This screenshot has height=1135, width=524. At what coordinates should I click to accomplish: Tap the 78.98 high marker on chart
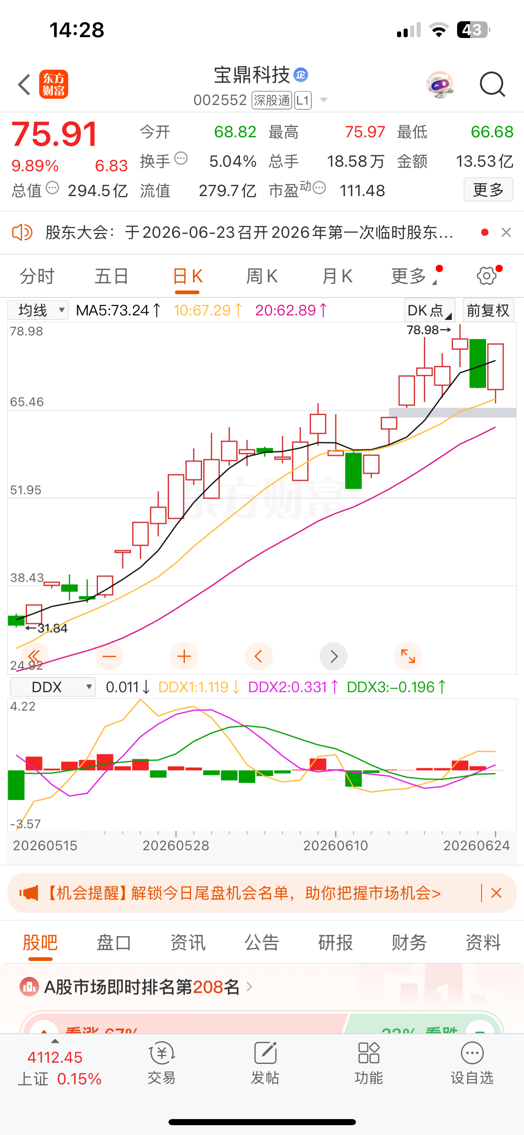point(429,330)
